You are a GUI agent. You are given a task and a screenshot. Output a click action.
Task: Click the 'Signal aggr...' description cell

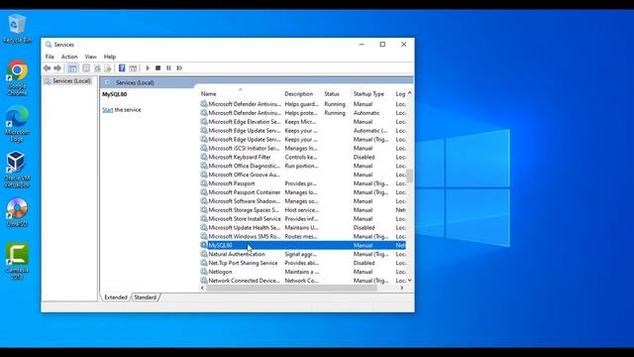pyautogui.click(x=300, y=254)
